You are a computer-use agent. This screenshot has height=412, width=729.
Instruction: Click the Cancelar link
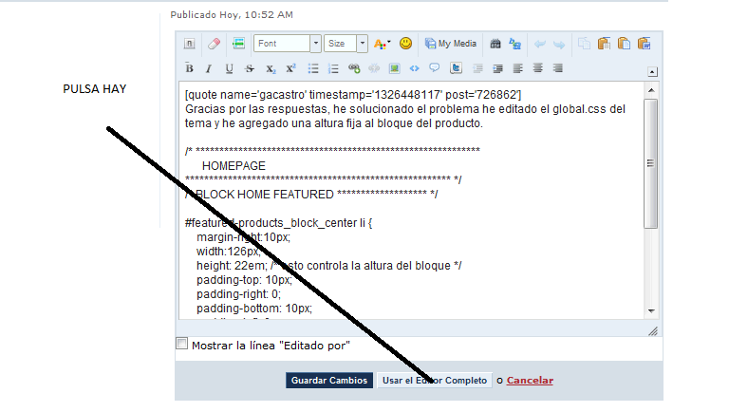click(530, 381)
